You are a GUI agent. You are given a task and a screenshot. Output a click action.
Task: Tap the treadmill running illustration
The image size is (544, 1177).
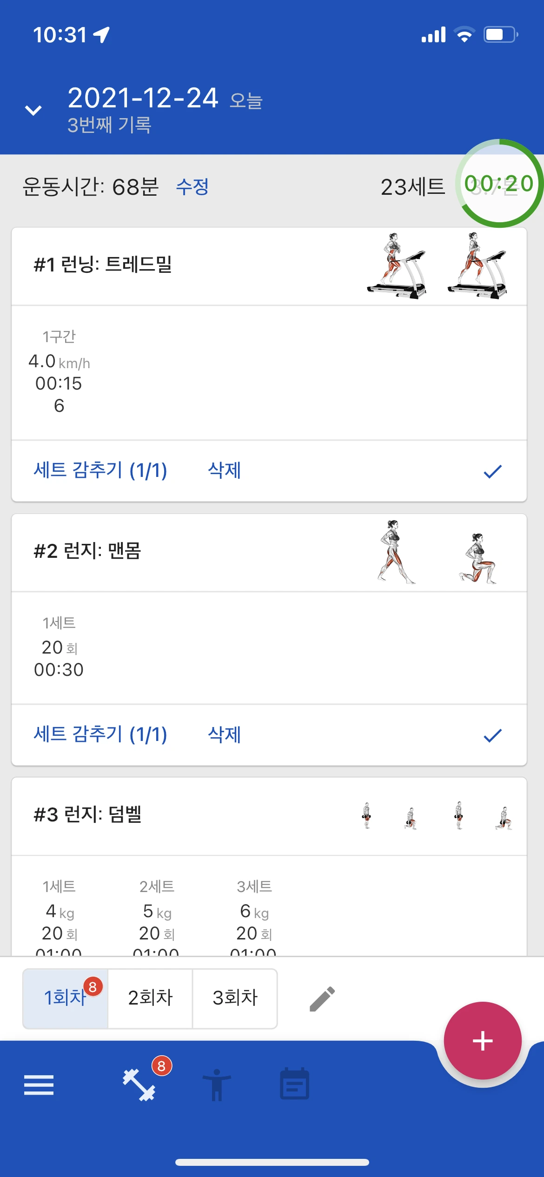pyautogui.click(x=437, y=266)
